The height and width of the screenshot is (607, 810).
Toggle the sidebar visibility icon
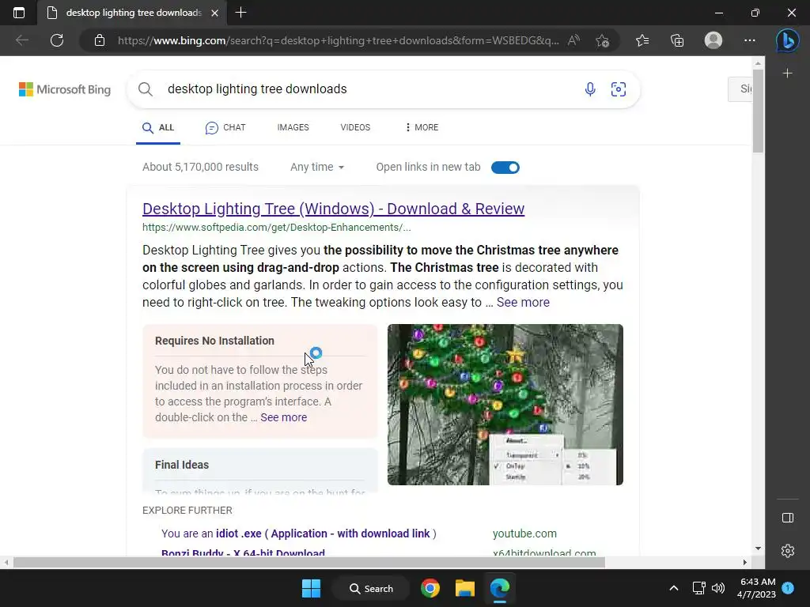coord(787,518)
